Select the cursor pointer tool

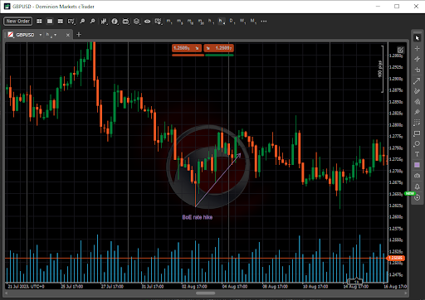[x=418, y=38]
